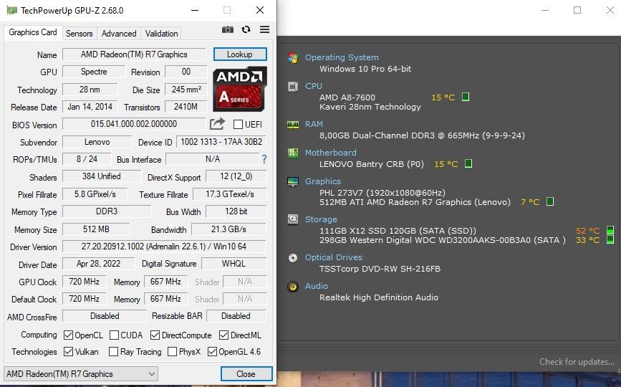The height and width of the screenshot is (387, 621).
Task: Click the AMD A Series logo
Action: tap(240, 89)
